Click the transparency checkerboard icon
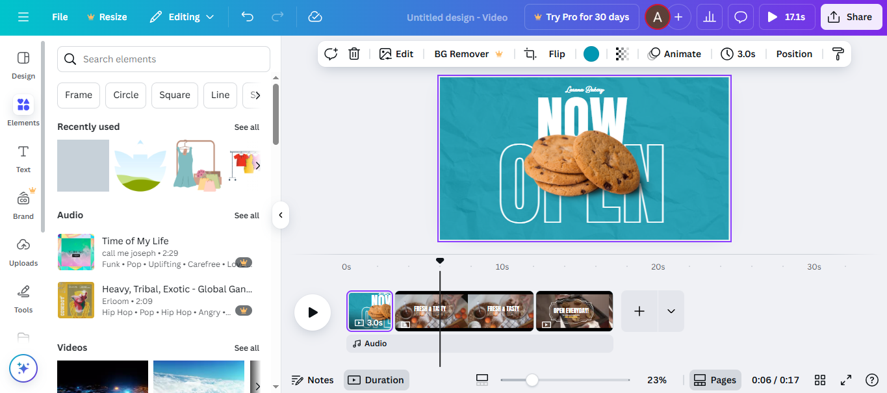Screen dimensions: 887x393 click(x=622, y=53)
